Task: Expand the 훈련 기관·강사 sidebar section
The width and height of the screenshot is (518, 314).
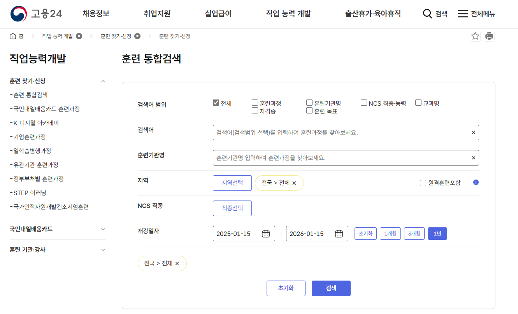Action: (x=103, y=250)
